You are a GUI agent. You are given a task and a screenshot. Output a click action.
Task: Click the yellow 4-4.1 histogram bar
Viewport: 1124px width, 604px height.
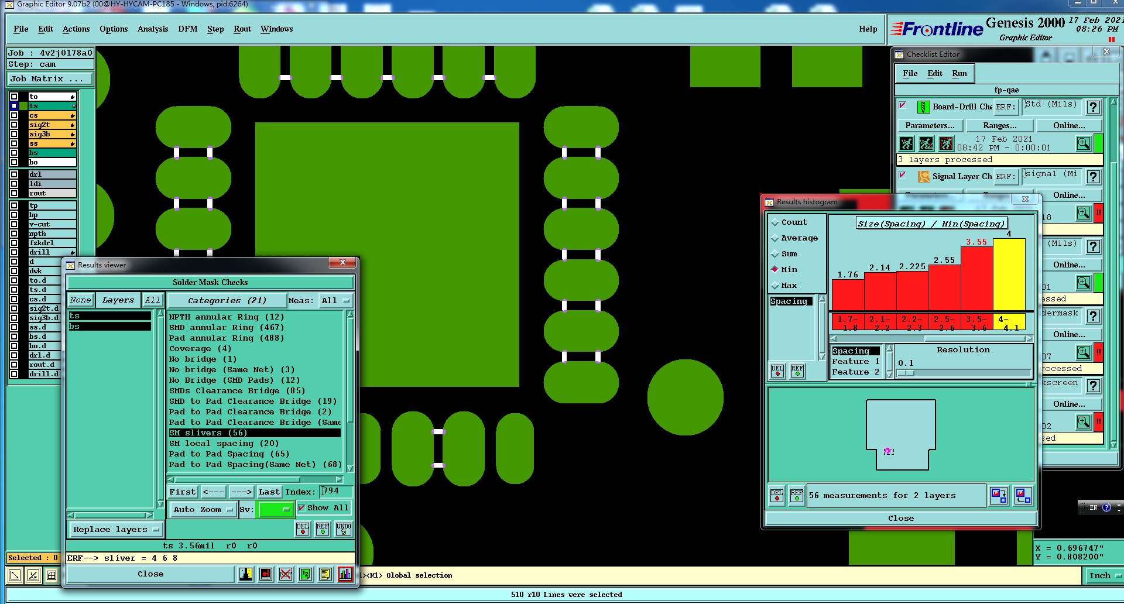(x=1009, y=274)
